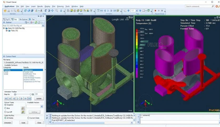Screen dimensions: 220x127
Task: Click the anchor icon in Views toolbar
Action: [61, 11]
